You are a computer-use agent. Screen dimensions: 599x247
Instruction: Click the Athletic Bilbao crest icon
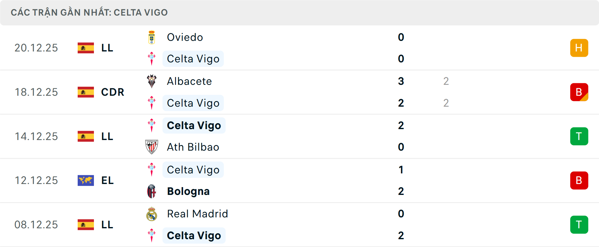(x=152, y=147)
